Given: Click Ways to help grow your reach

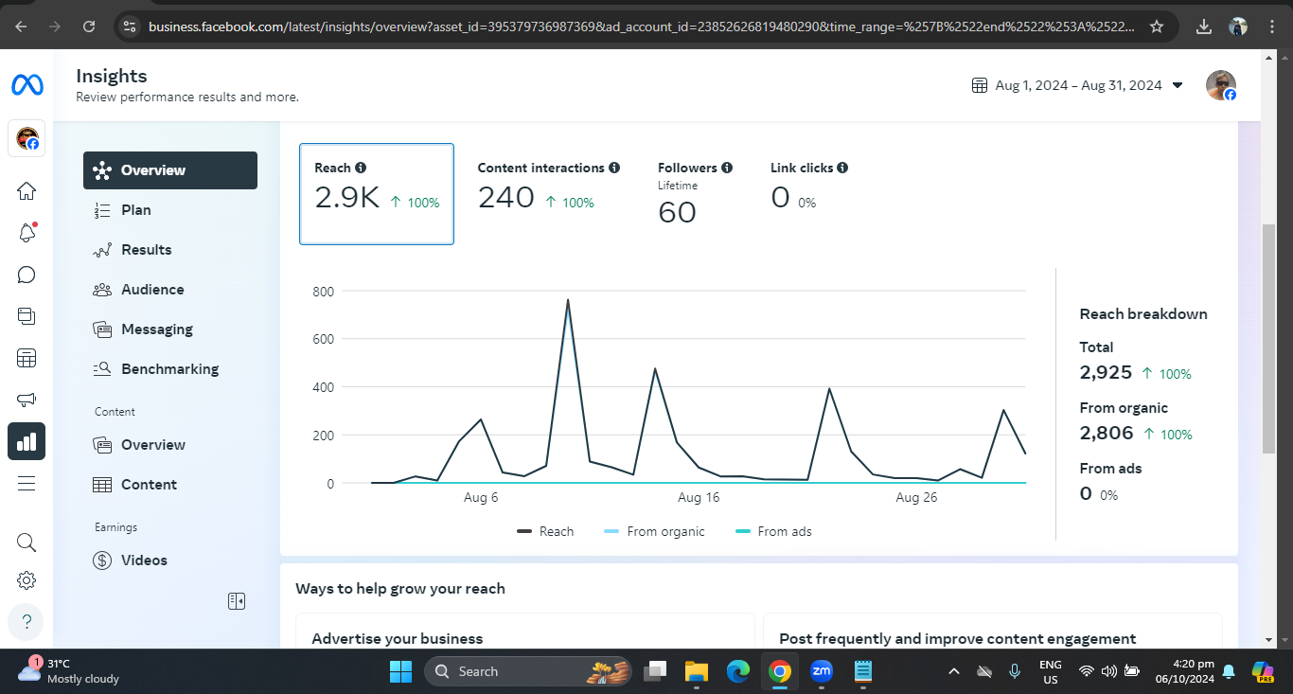Looking at the screenshot, I should [400, 589].
